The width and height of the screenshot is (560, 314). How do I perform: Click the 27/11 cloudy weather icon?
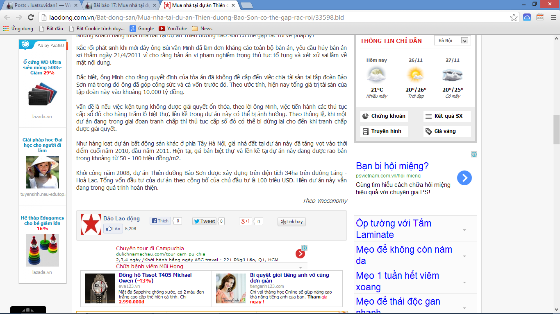pyautogui.click(x=453, y=75)
